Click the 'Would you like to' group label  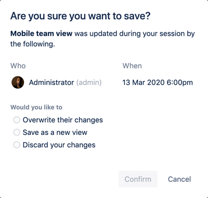tap(36, 107)
